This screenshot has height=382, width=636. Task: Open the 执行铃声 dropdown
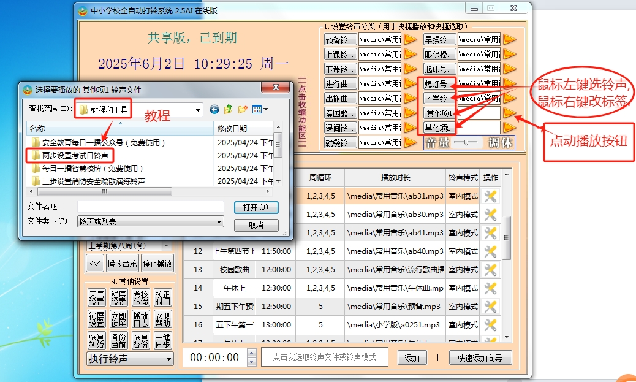point(168,359)
